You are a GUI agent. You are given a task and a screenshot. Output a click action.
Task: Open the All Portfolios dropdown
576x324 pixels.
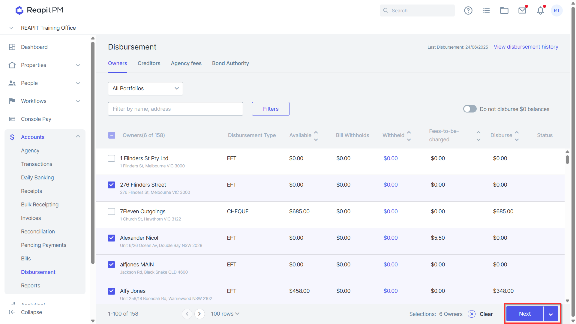click(x=145, y=88)
